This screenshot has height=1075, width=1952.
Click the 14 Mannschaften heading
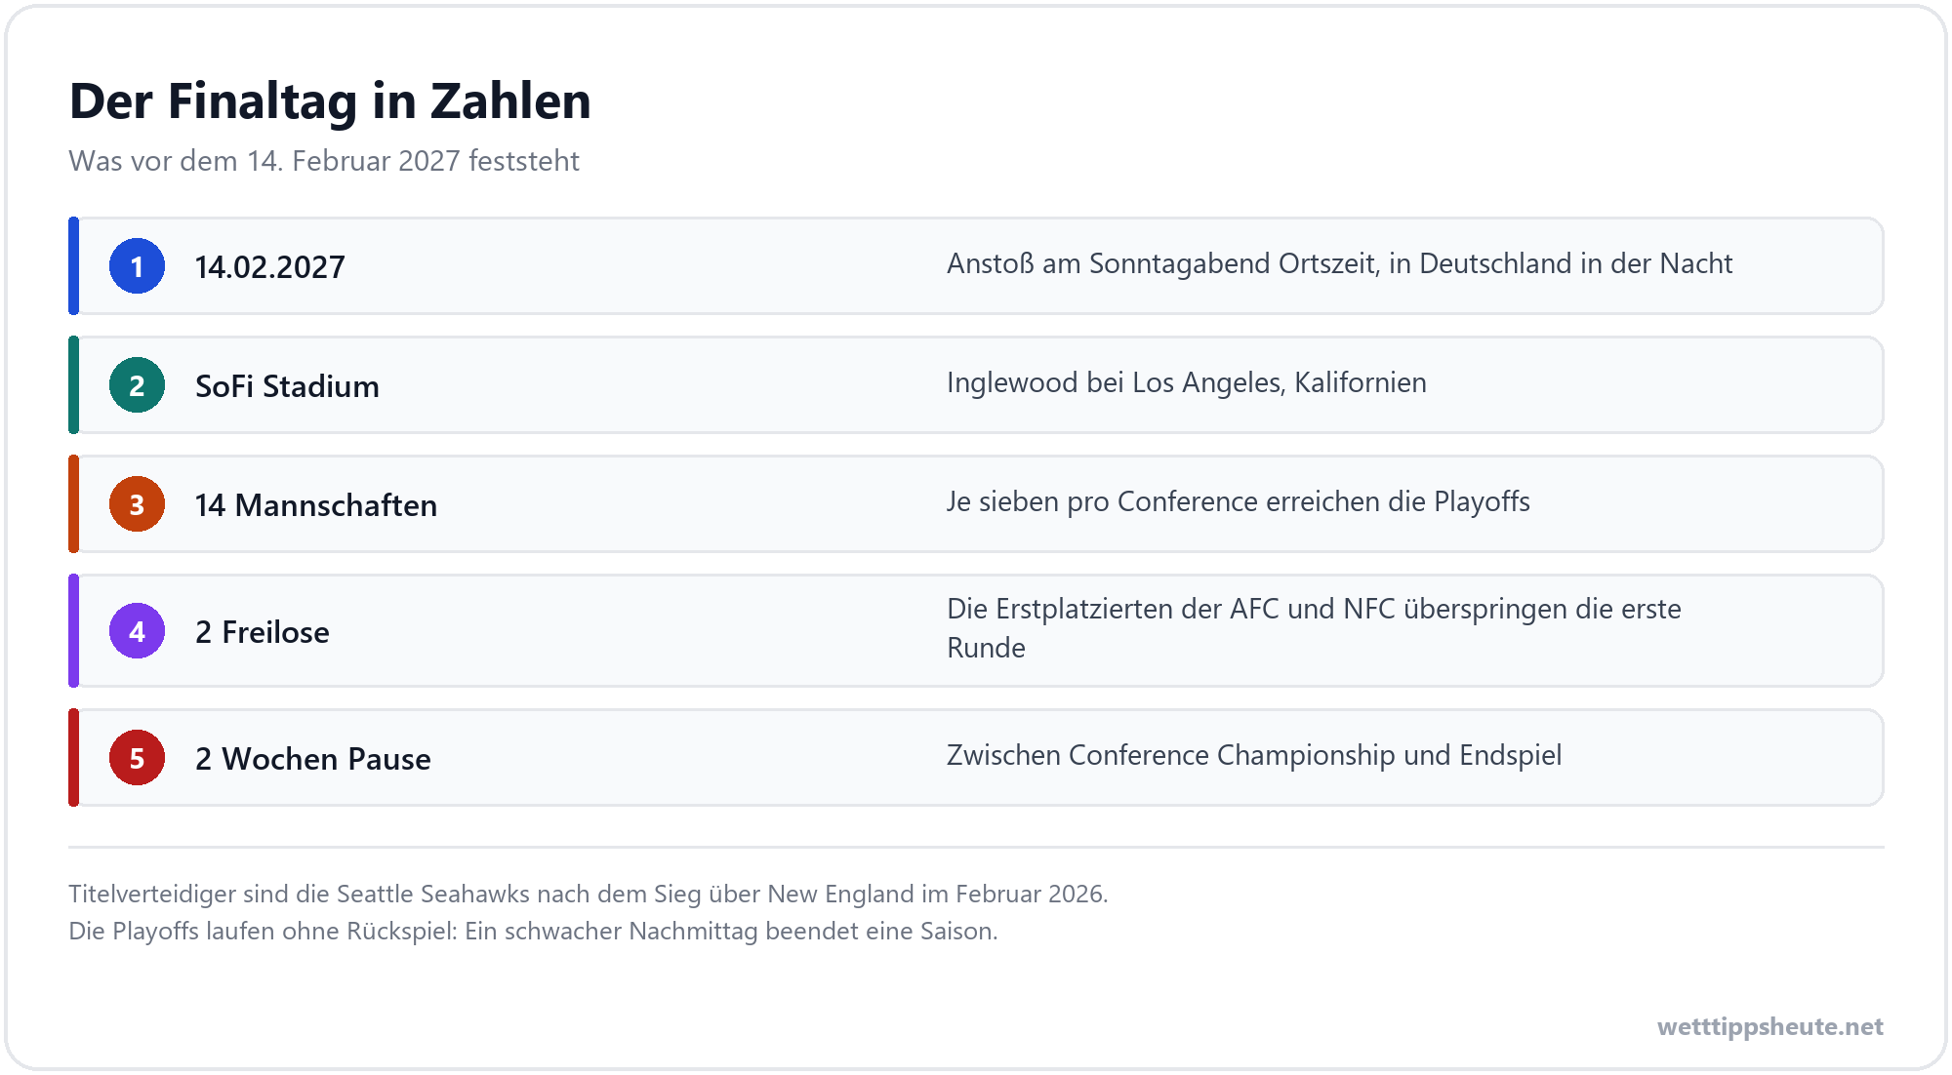[316, 505]
